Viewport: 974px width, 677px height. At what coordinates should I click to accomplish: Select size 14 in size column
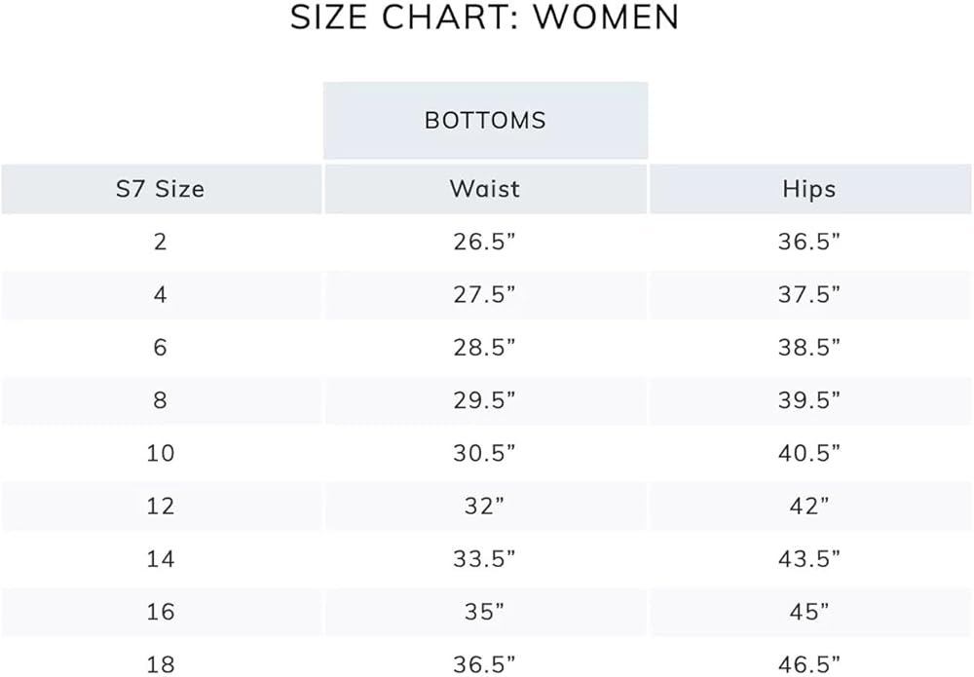click(x=160, y=558)
